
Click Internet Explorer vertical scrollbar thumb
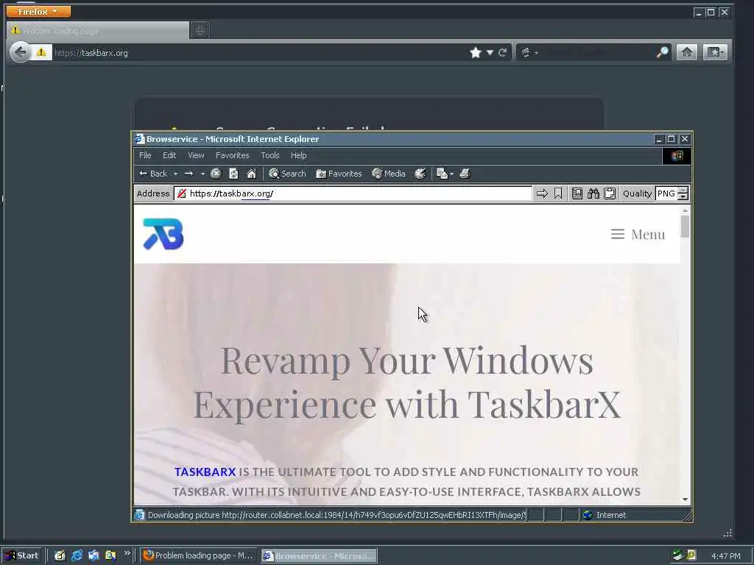tap(685, 227)
